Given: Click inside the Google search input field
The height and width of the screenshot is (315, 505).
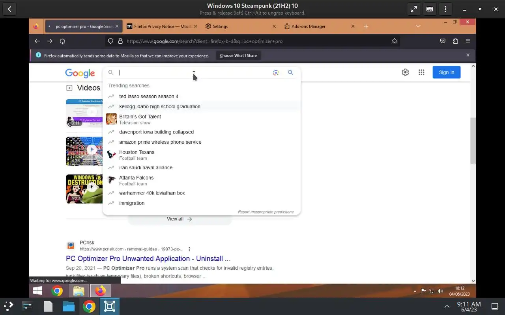Looking at the screenshot, I should [193, 72].
